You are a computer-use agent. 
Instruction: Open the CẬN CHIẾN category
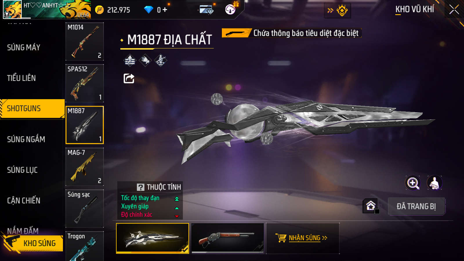[24, 200]
